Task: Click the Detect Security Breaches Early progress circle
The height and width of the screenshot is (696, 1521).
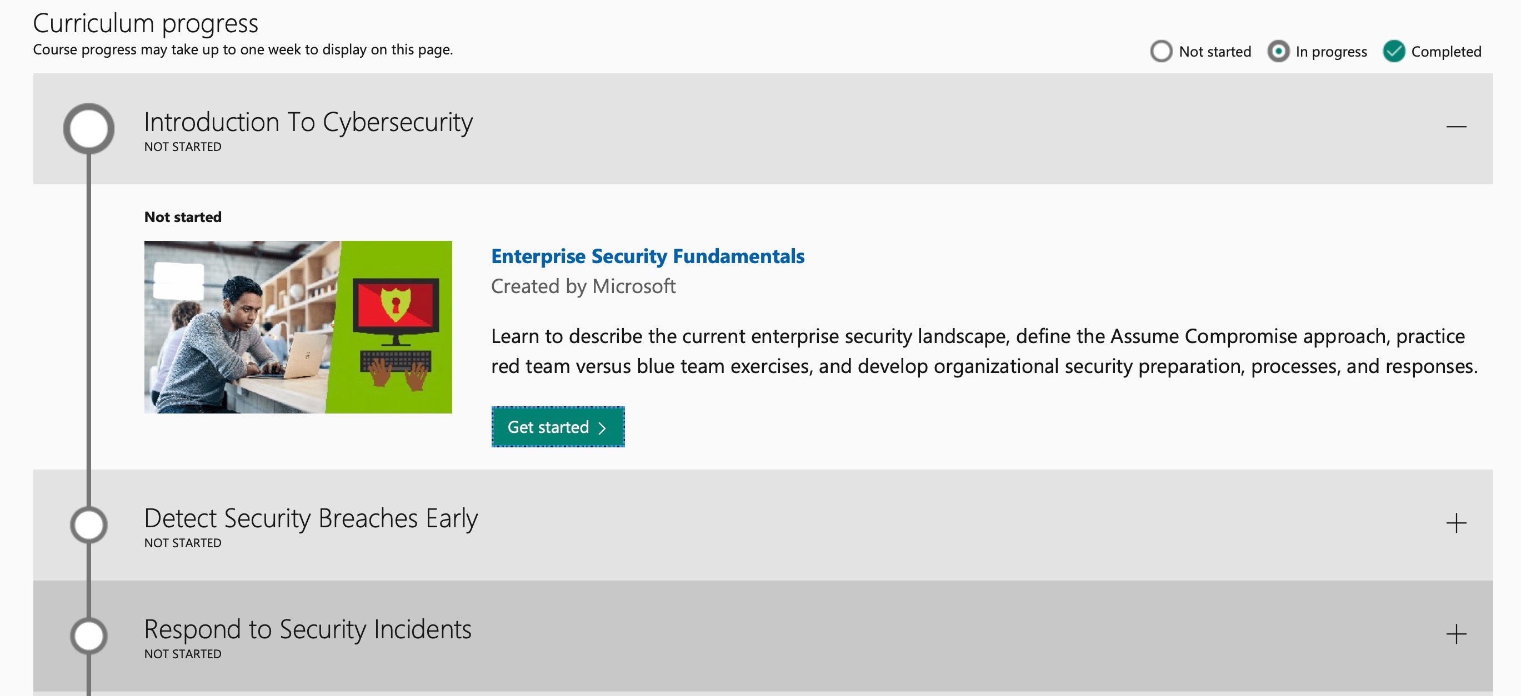Action: [88, 524]
